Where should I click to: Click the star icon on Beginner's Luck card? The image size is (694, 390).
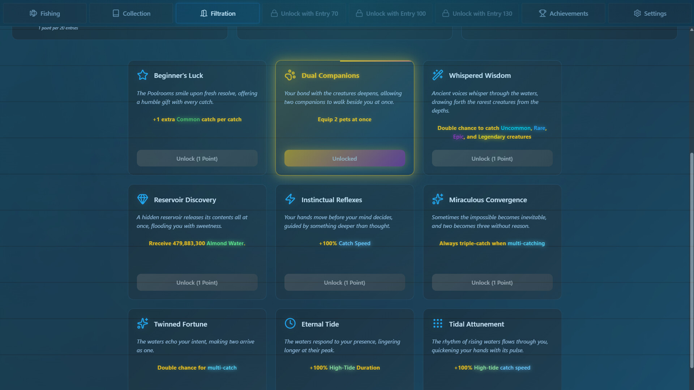(x=143, y=75)
